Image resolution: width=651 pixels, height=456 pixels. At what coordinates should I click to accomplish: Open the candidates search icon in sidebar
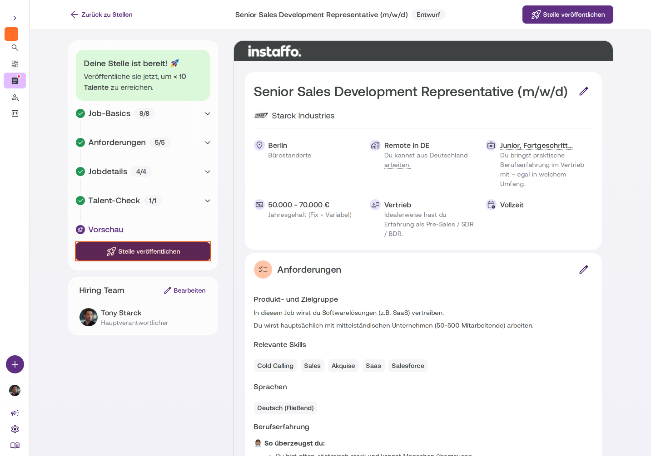15,97
